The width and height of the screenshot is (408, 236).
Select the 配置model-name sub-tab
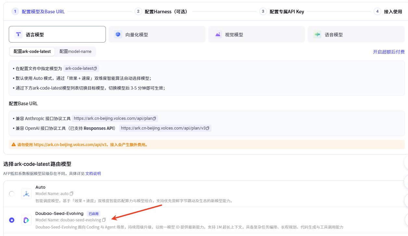click(x=75, y=51)
